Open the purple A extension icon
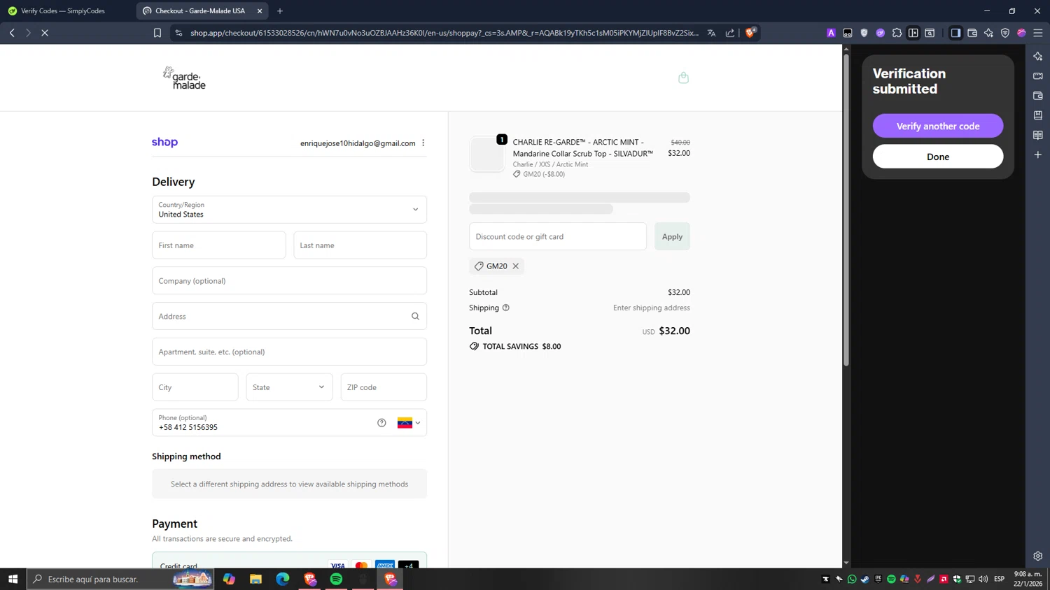Screen dimensions: 1050x590 coord(831,33)
